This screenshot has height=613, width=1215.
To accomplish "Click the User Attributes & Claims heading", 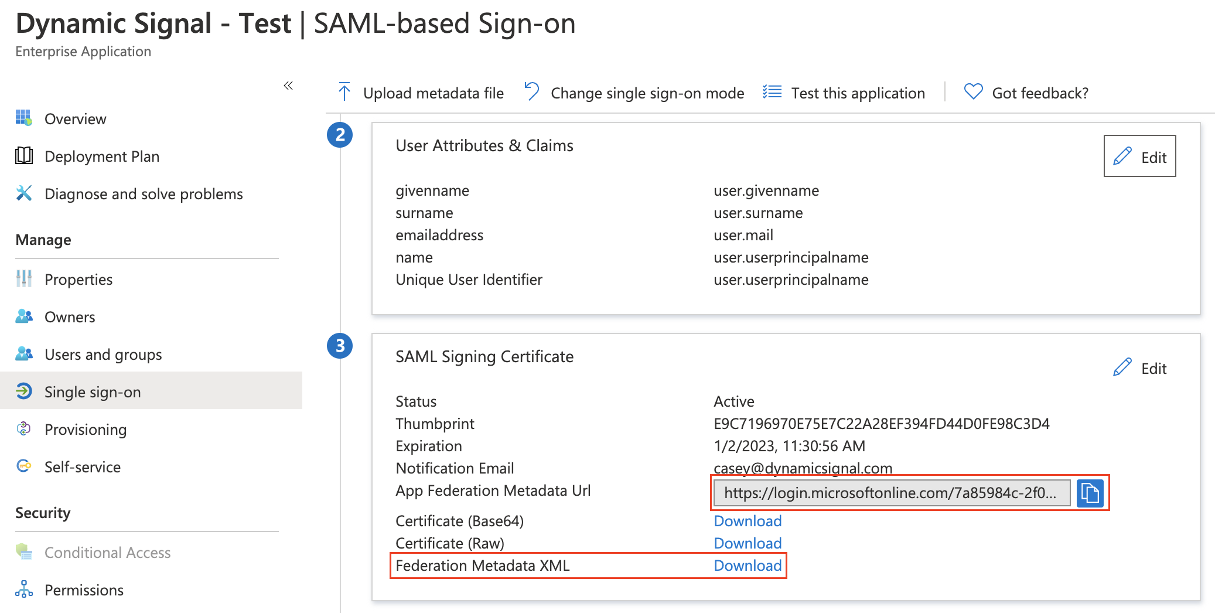I will point(484,145).
